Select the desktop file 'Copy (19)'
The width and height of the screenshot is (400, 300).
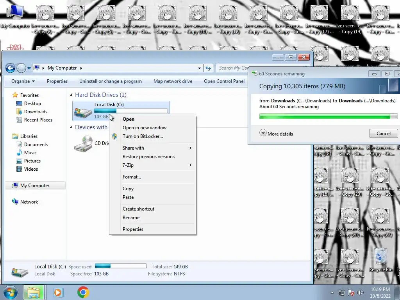[x=350, y=19]
